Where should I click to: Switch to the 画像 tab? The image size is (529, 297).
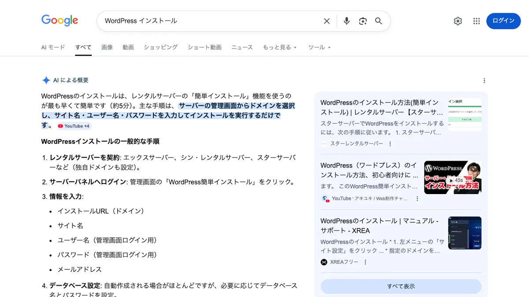(107, 47)
